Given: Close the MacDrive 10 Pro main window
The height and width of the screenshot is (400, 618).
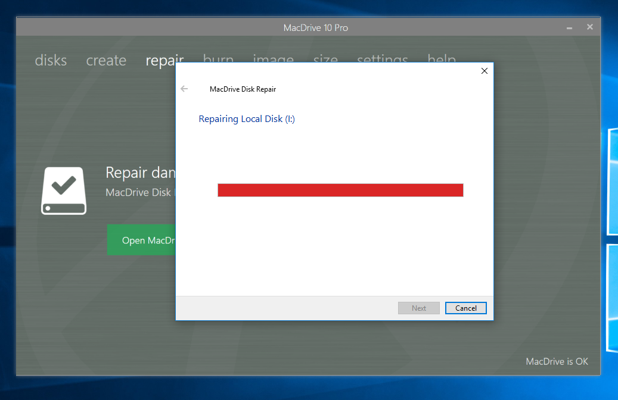Looking at the screenshot, I should [x=589, y=27].
